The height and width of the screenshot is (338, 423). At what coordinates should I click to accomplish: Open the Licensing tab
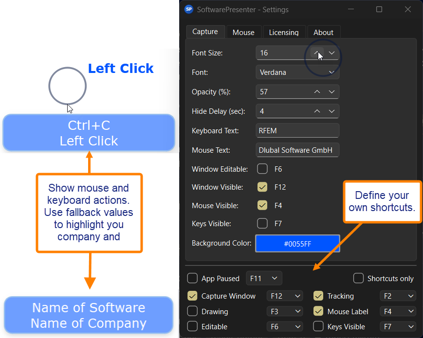pyautogui.click(x=284, y=32)
